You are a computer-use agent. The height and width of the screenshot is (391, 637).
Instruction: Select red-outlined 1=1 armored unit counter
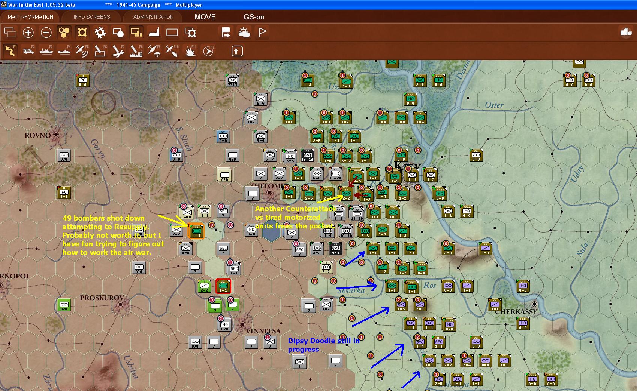click(x=223, y=286)
